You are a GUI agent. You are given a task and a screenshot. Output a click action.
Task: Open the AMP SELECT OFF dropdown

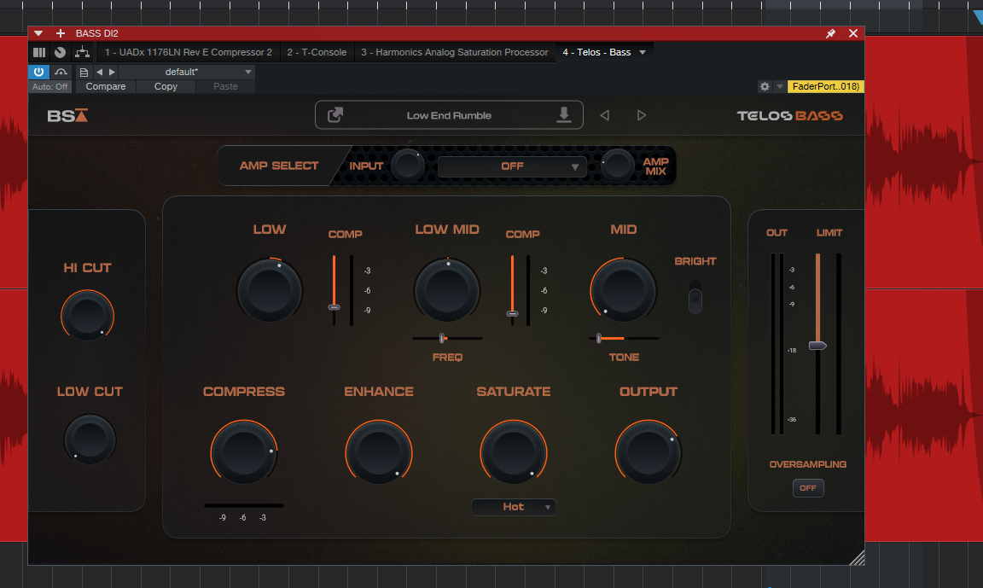(x=511, y=166)
